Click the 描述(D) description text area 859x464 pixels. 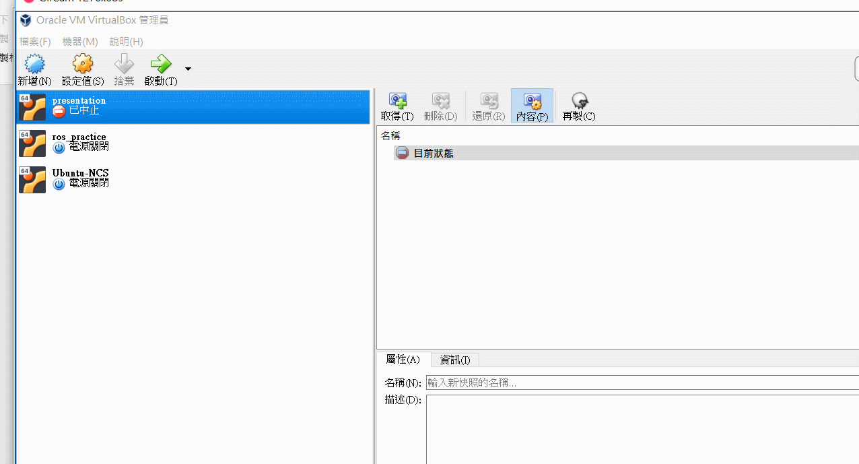click(642, 430)
